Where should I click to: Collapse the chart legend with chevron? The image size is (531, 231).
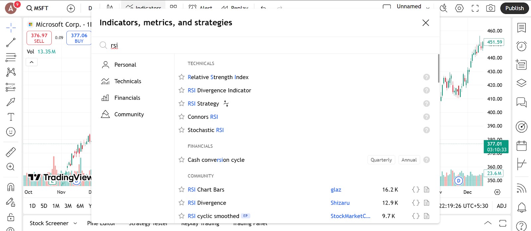coord(32,62)
